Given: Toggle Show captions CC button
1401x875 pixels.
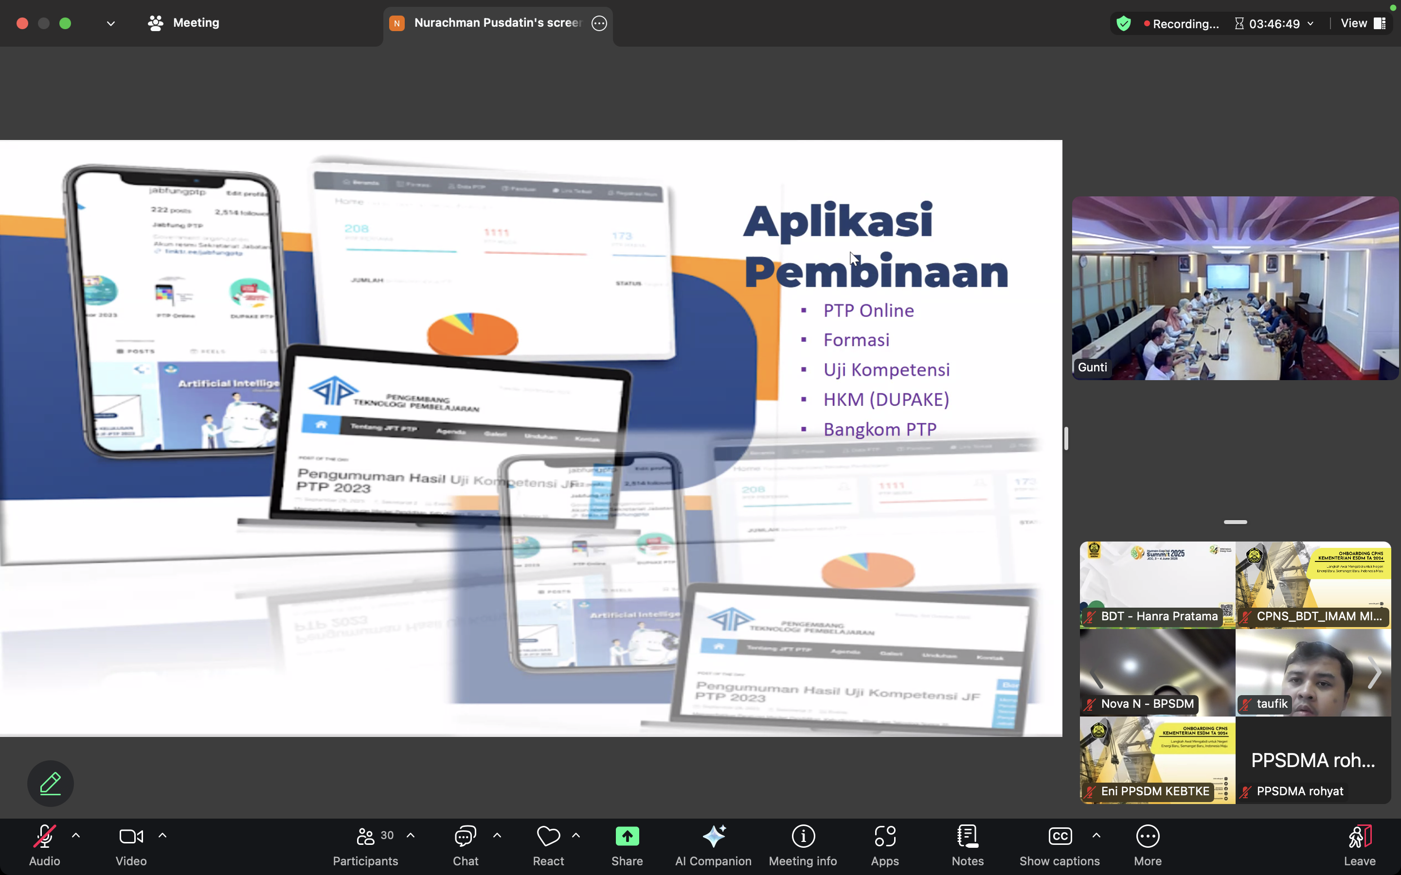Looking at the screenshot, I should click(x=1060, y=836).
